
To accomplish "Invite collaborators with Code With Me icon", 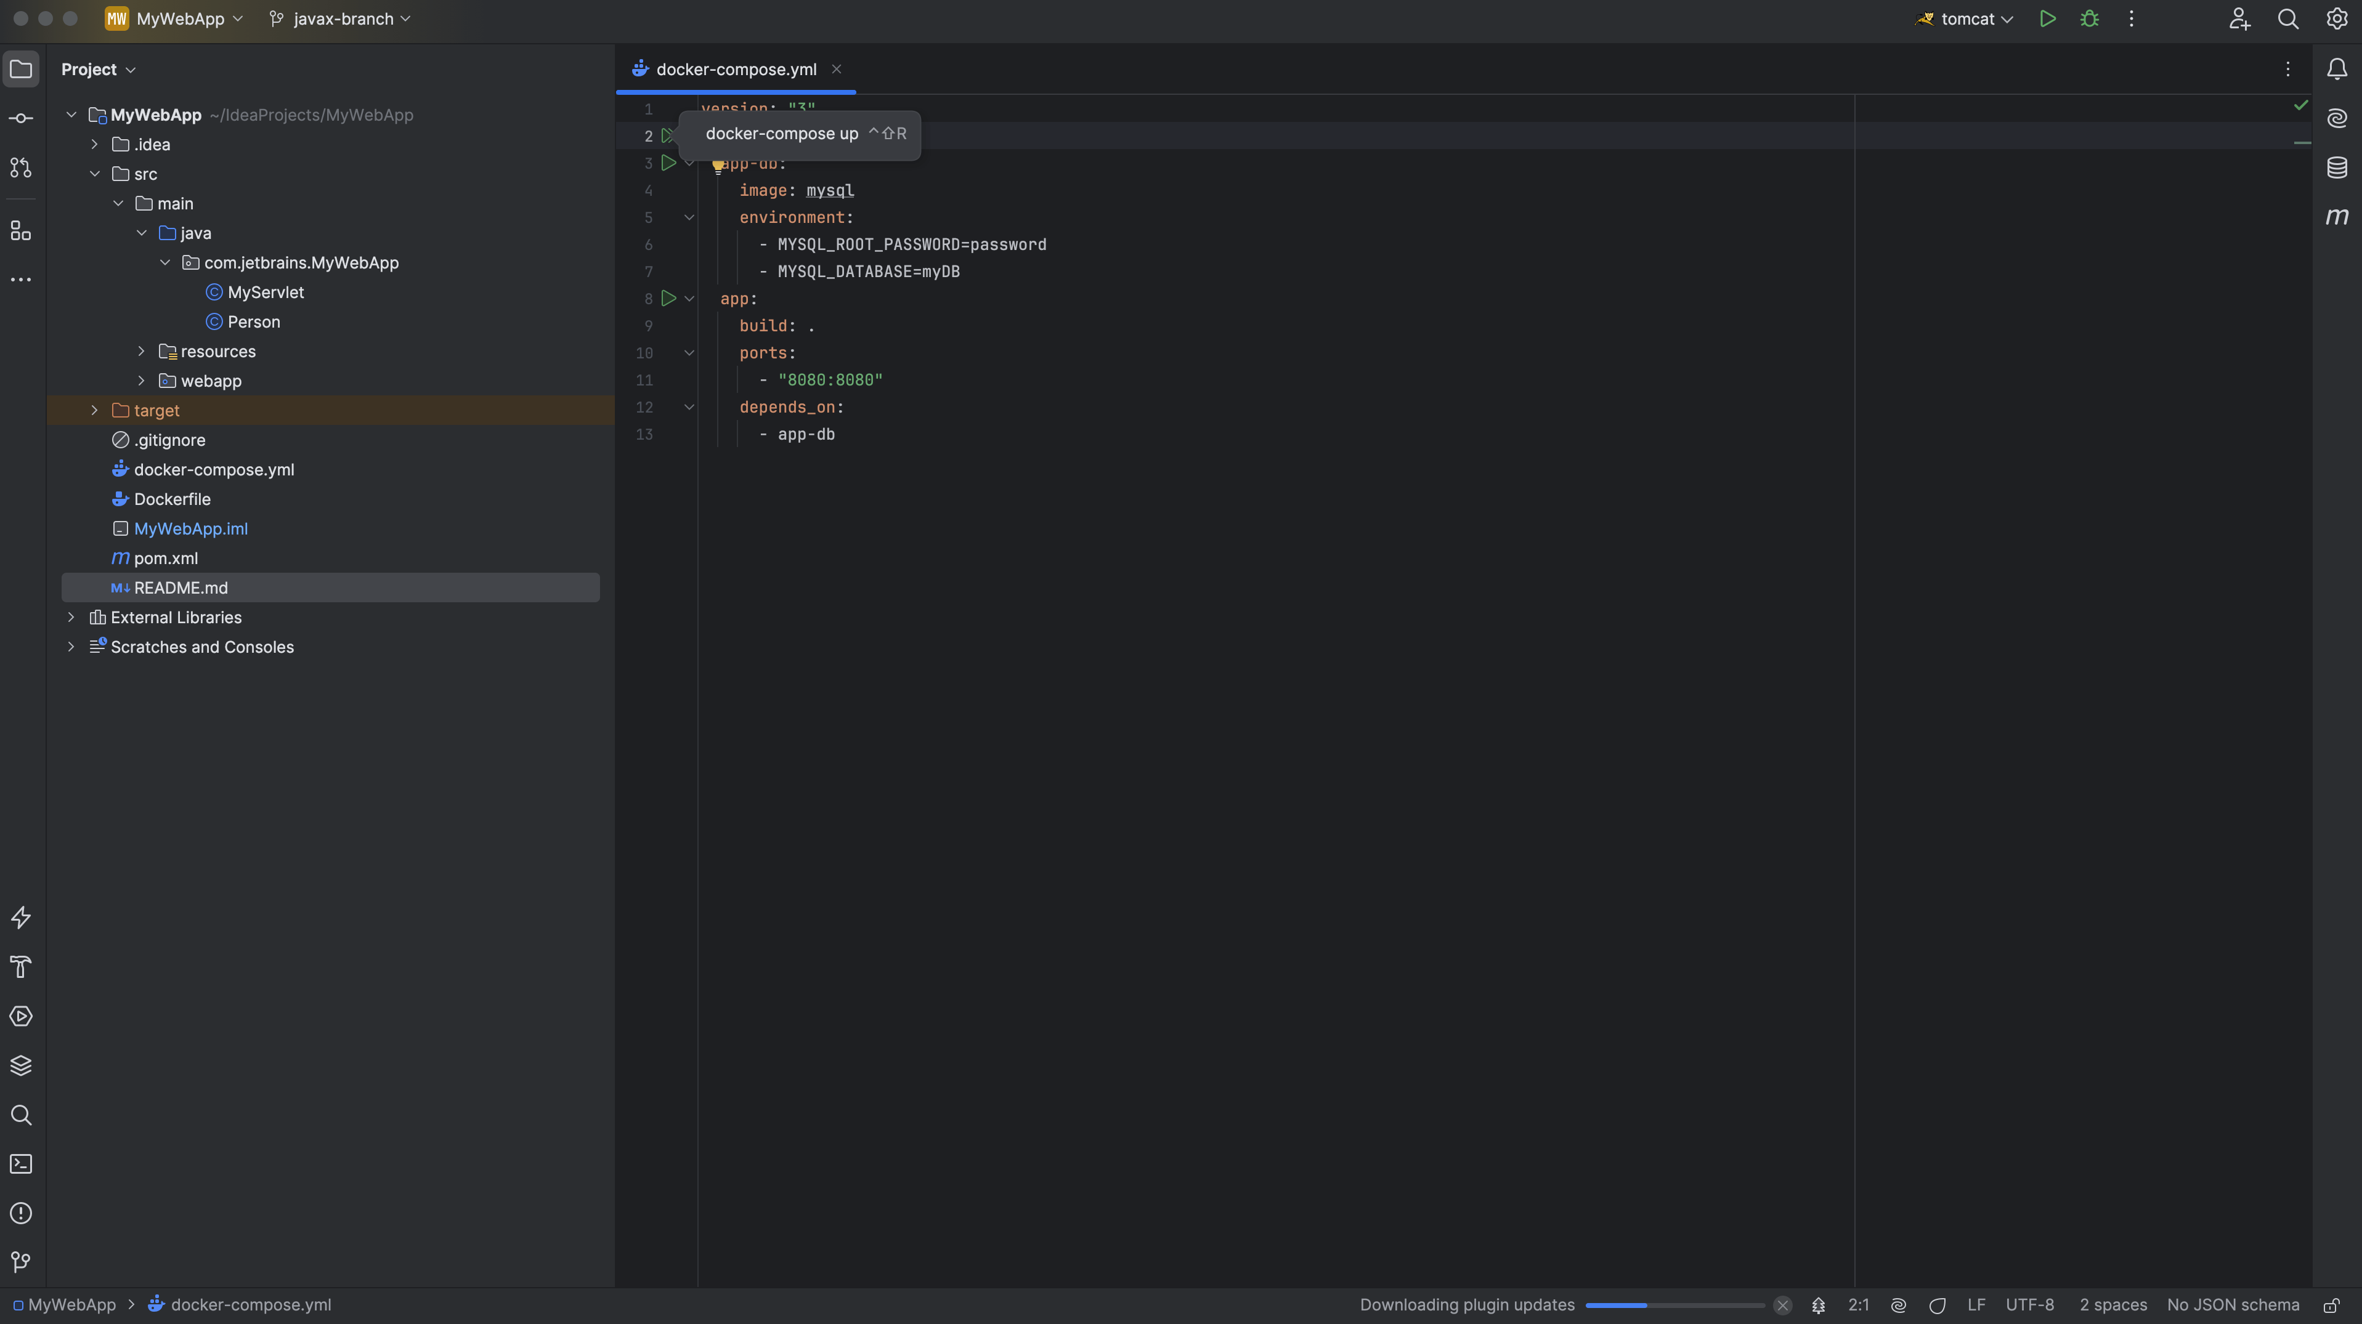I will [x=2238, y=18].
